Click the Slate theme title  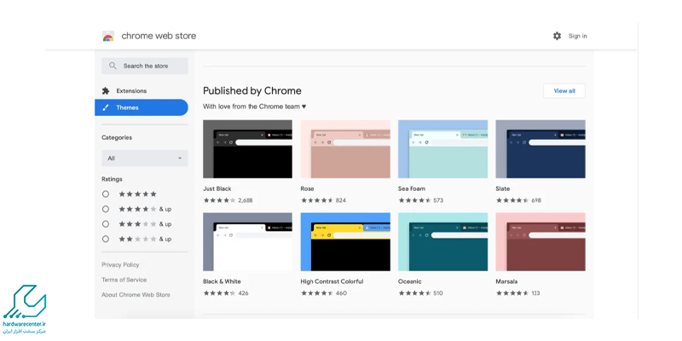[503, 188]
